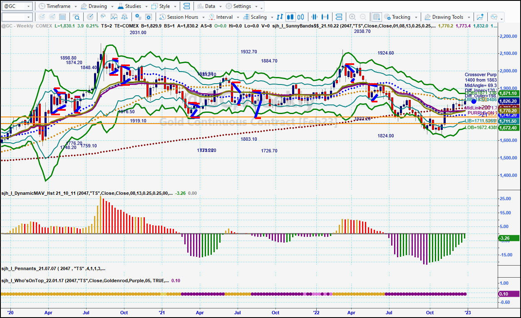The image size is (521, 318).
Task: Click the Tracking button
Action: (397, 17)
